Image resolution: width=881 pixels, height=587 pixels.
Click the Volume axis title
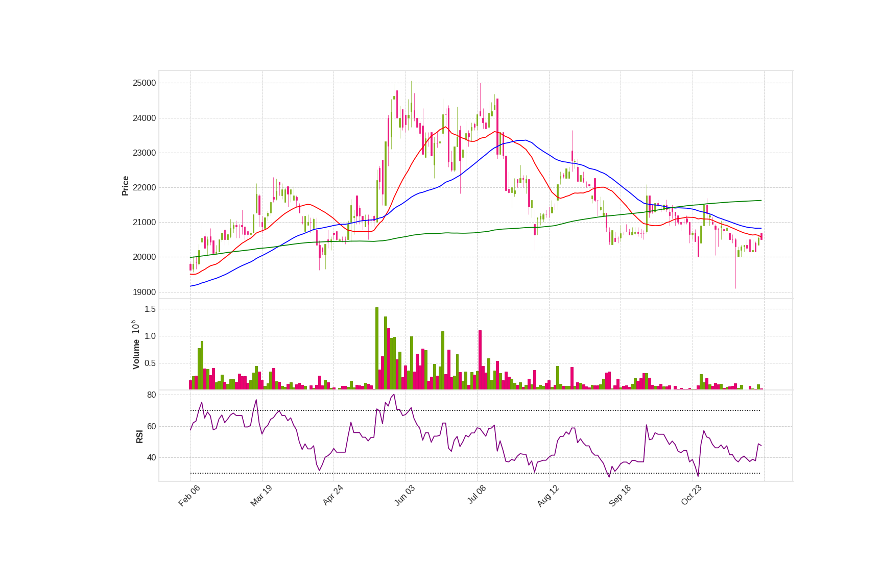136,354
